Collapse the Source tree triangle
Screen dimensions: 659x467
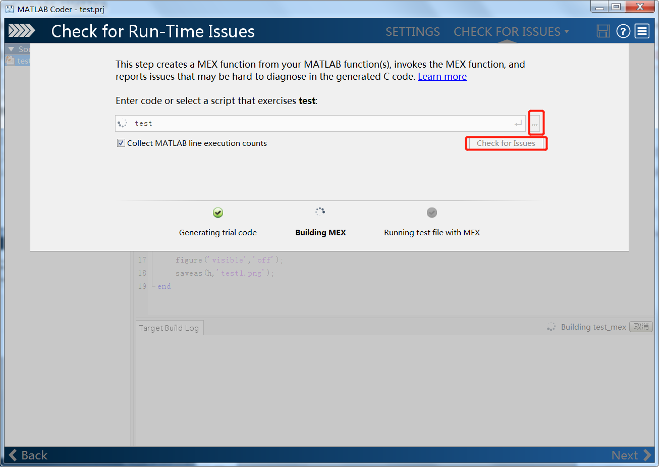tap(11, 49)
